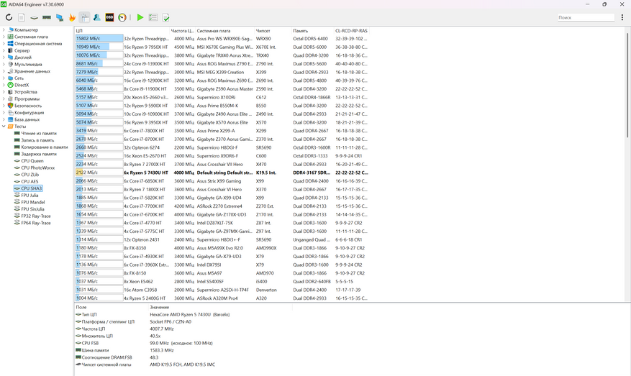Open the Копирование в памяти test
This screenshot has height=376, width=631.
point(45,147)
